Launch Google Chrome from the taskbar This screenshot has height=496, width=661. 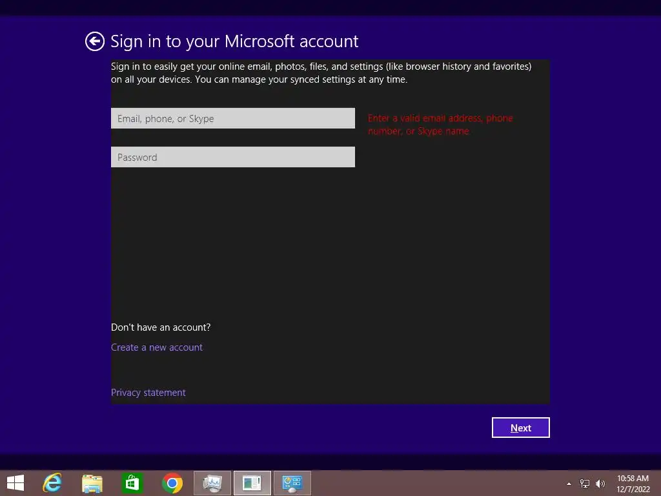click(172, 483)
